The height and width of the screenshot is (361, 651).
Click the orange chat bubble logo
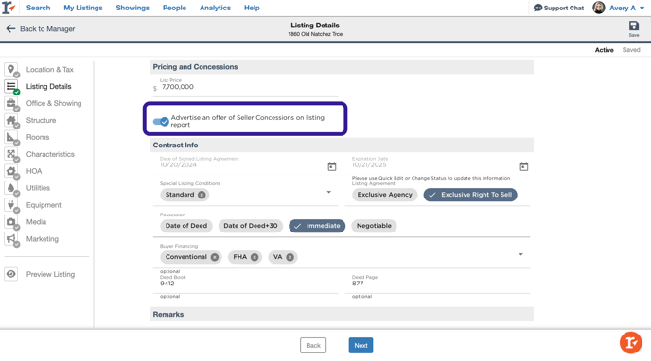pos(630,343)
